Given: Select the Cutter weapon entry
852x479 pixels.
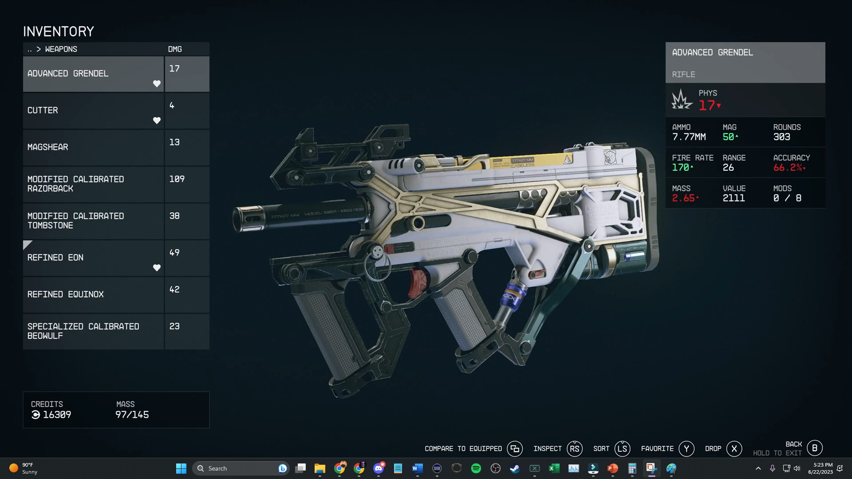Looking at the screenshot, I should (116, 110).
